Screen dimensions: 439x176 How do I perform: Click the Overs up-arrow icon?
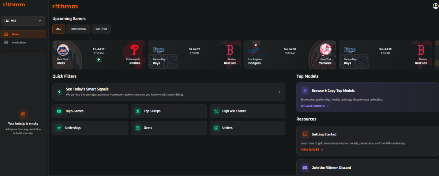(138, 128)
